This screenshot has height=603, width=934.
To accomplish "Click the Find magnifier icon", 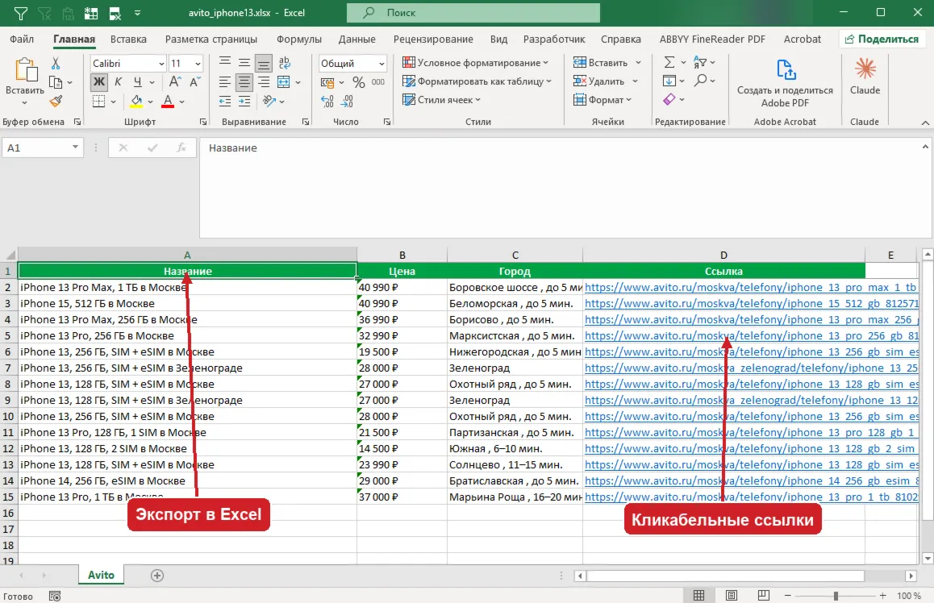I will click(701, 81).
